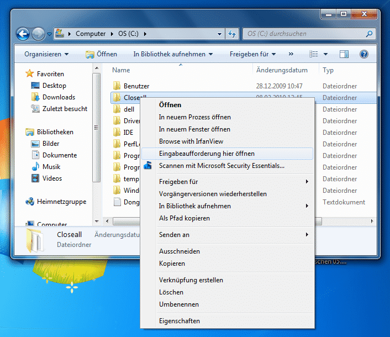
Task: Show additional toolbar commands chevron
Action: 291,54
